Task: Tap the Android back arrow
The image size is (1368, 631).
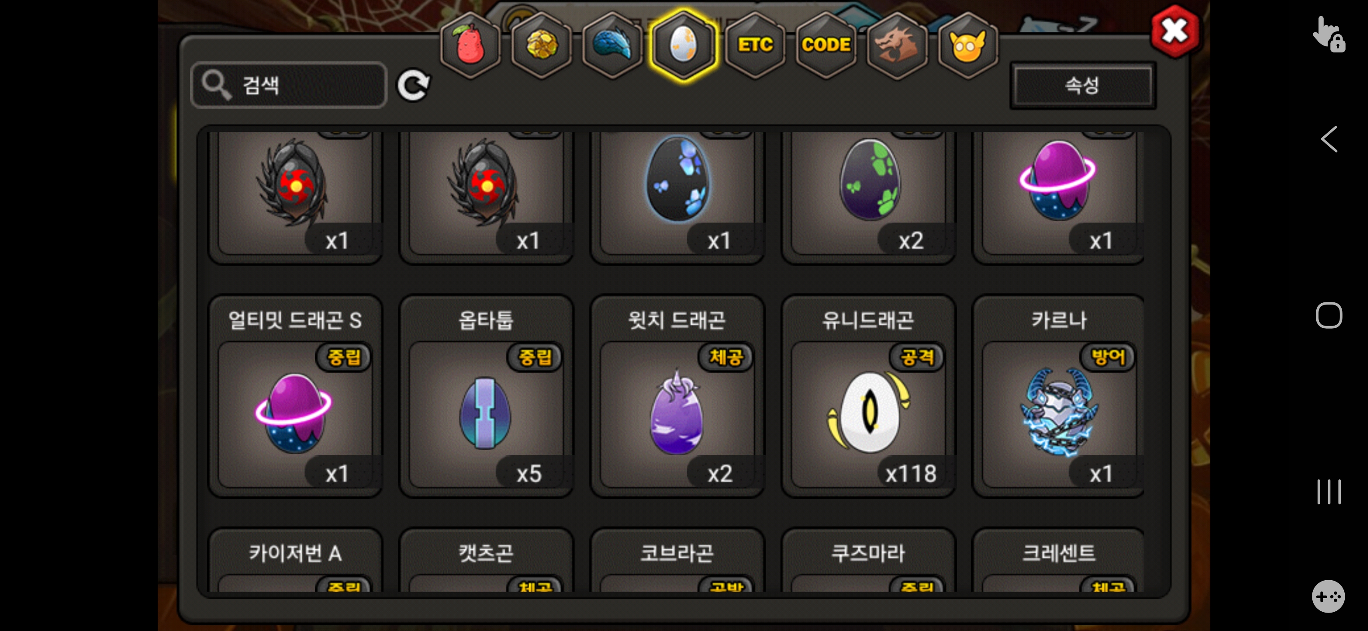Action: click(1329, 140)
